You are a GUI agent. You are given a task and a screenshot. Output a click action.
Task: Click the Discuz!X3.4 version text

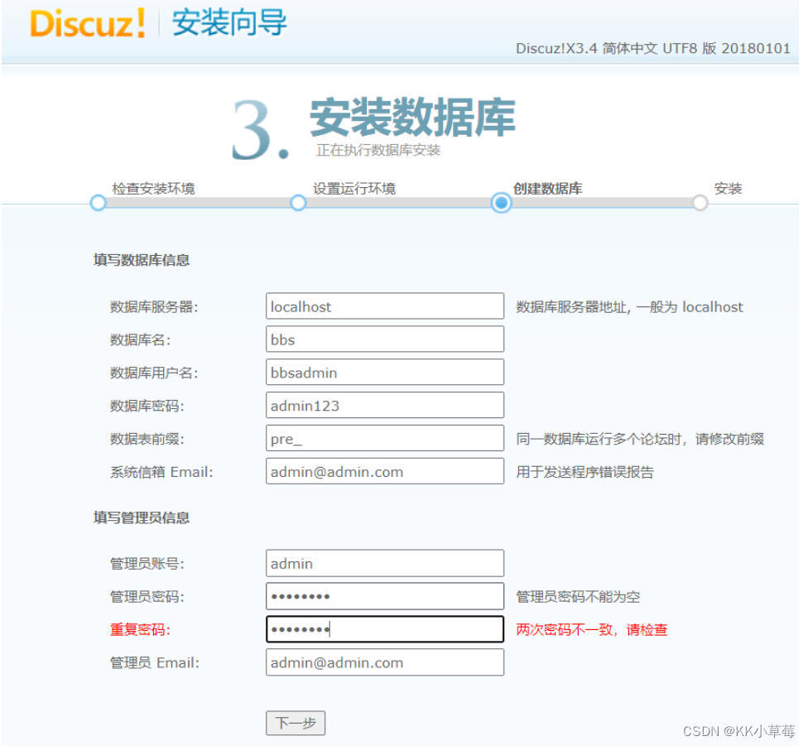coord(653,48)
